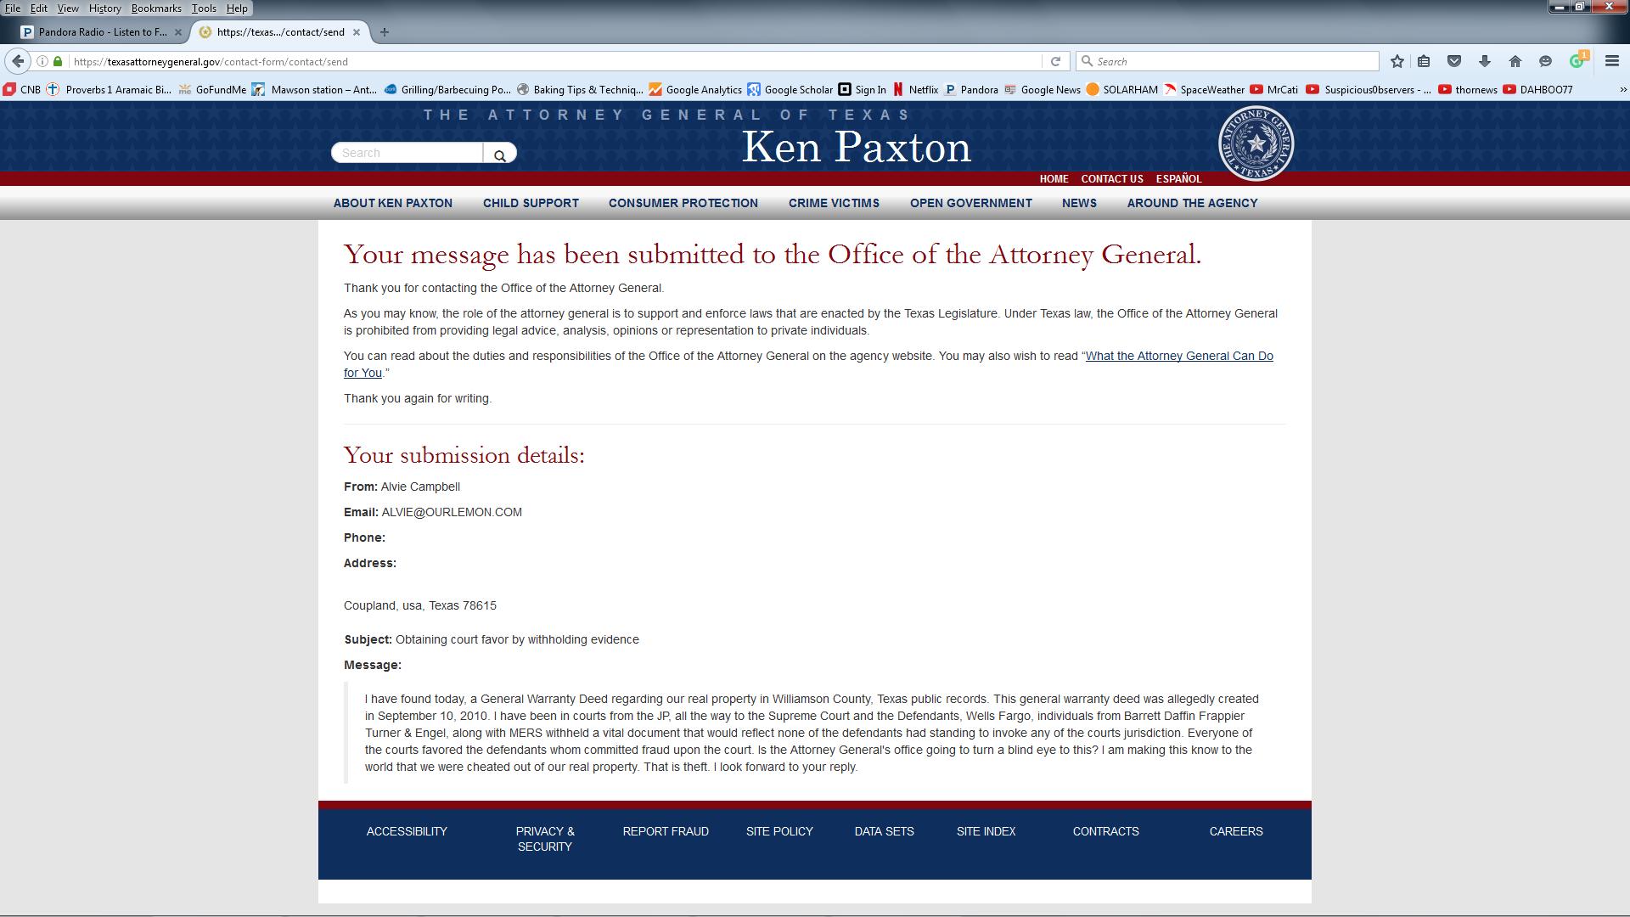Bookmark this page with the star icon

pyautogui.click(x=1397, y=61)
